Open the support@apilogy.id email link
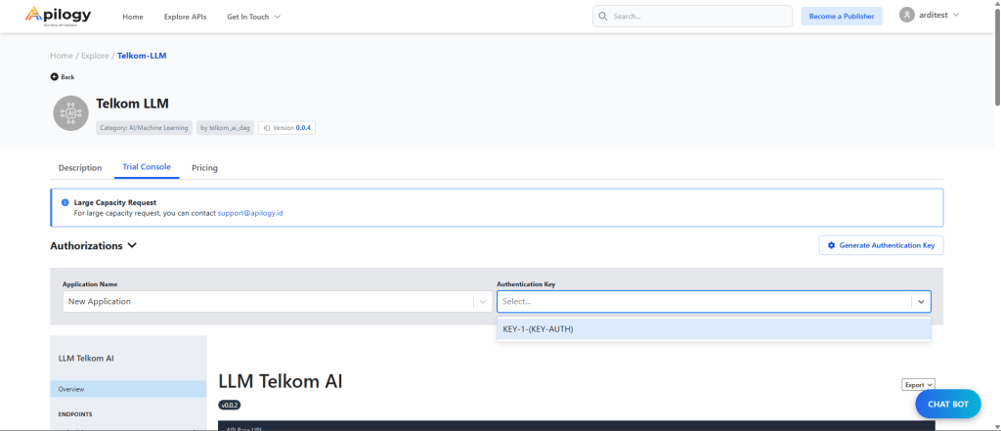The width and height of the screenshot is (1001, 431). 250,212
